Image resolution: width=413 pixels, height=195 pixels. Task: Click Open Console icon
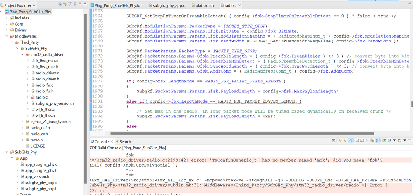coord(400,140)
